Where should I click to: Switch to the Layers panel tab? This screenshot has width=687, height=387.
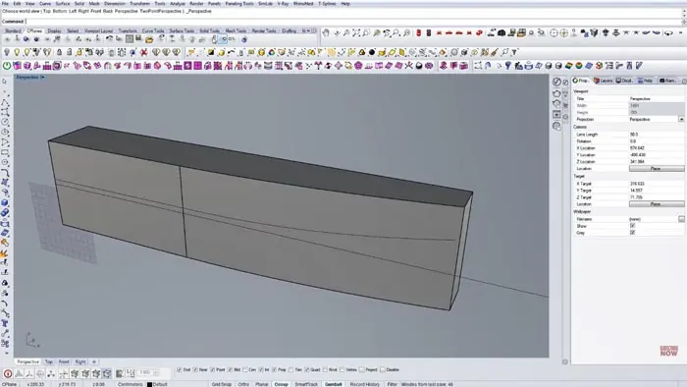point(603,81)
